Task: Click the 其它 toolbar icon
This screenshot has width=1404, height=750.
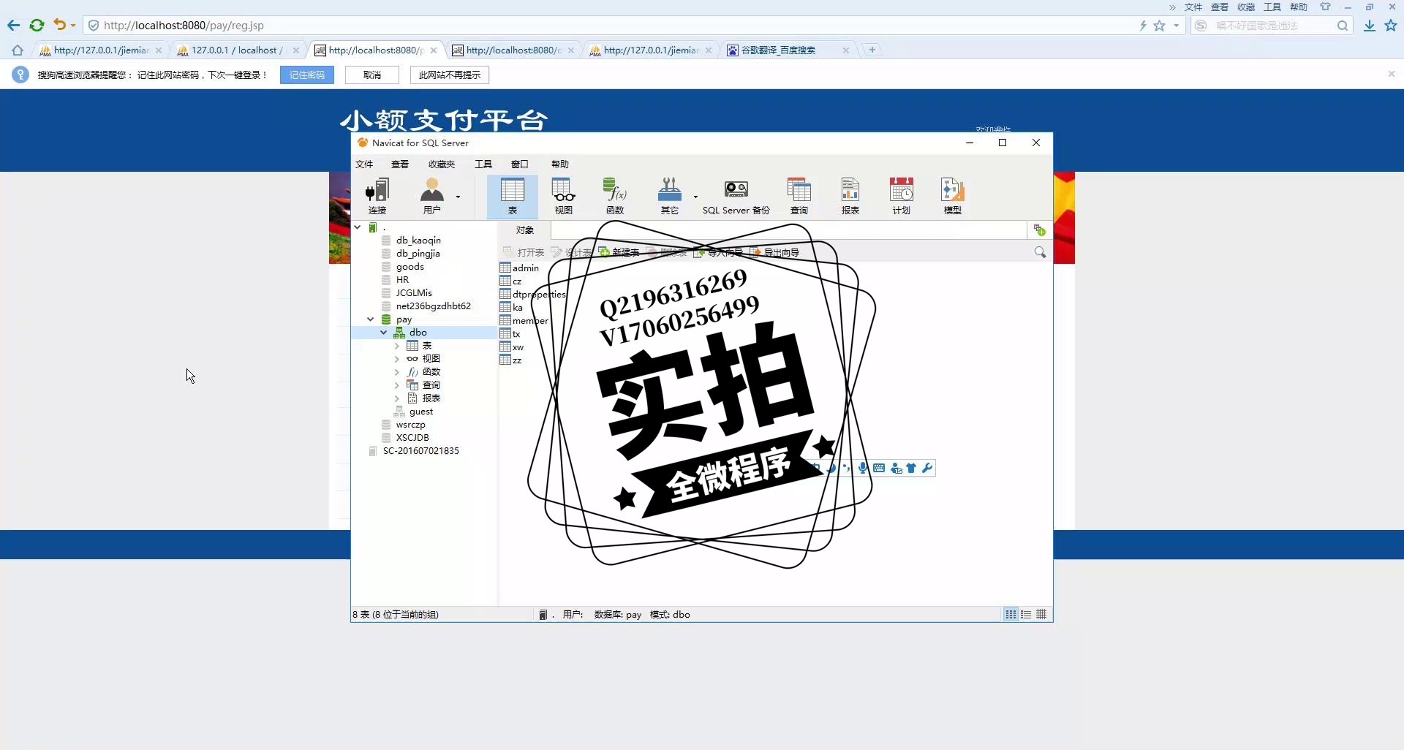Action: click(x=669, y=196)
